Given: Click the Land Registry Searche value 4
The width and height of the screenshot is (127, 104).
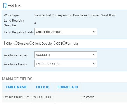Looking at the screenshot, I should (x=35, y=23).
